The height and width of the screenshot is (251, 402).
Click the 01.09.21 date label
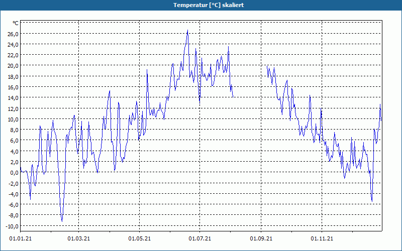point(261,239)
